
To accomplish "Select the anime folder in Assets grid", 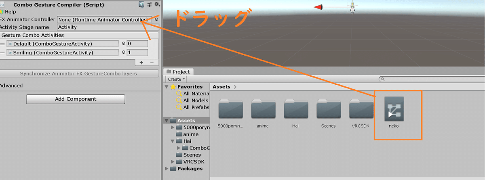I will point(263,113).
